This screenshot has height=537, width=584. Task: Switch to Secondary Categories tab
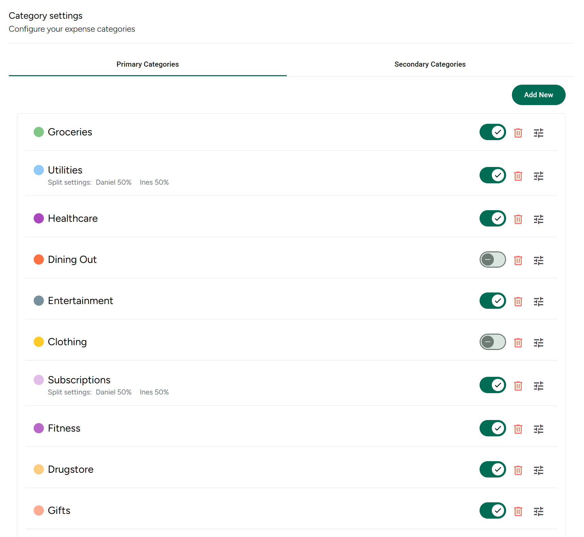click(430, 64)
